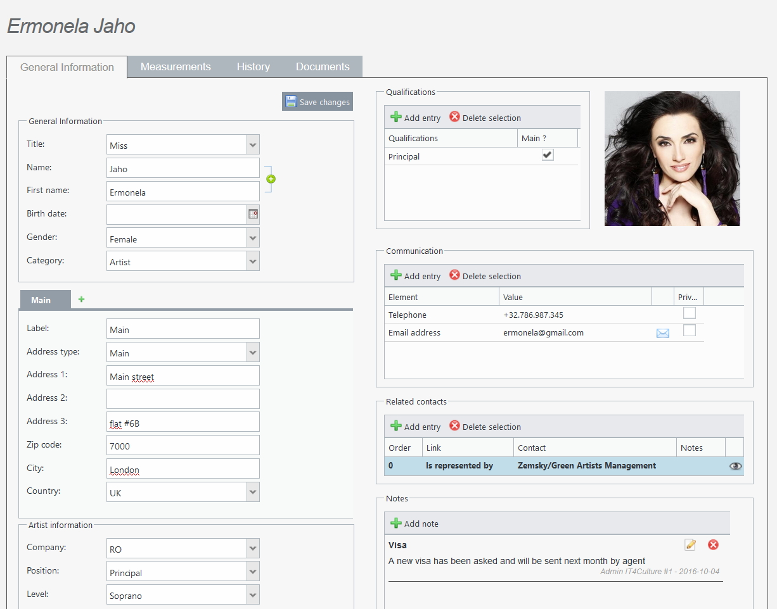Click Add note in the Notes panel
Viewport: 777px width, 609px height.
click(414, 524)
